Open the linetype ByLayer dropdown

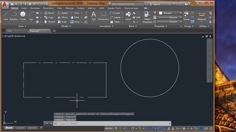pyautogui.click(x=170, y=22)
